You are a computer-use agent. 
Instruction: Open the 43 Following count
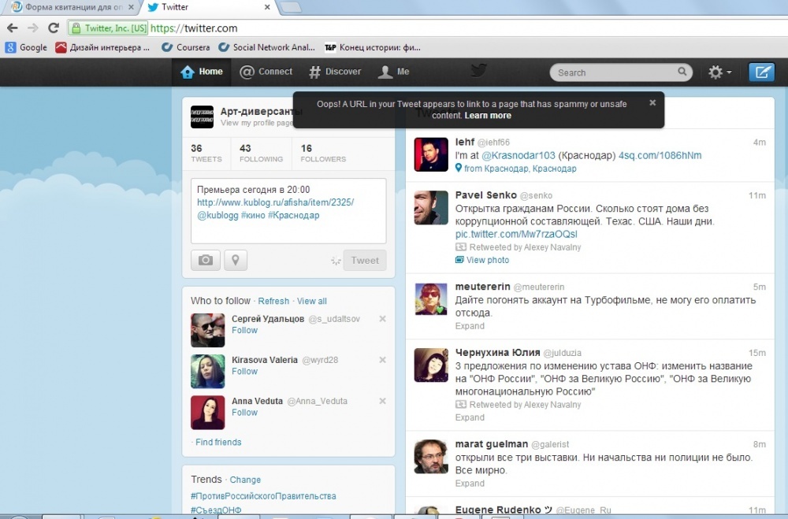click(261, 154)
